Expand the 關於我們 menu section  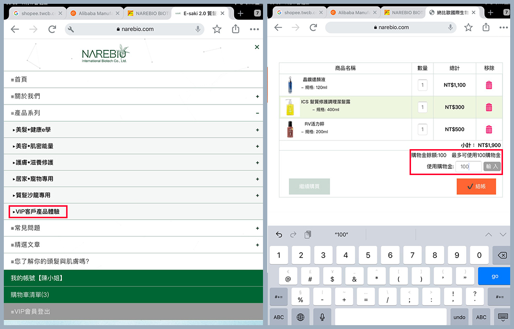[x=257, y=96]
